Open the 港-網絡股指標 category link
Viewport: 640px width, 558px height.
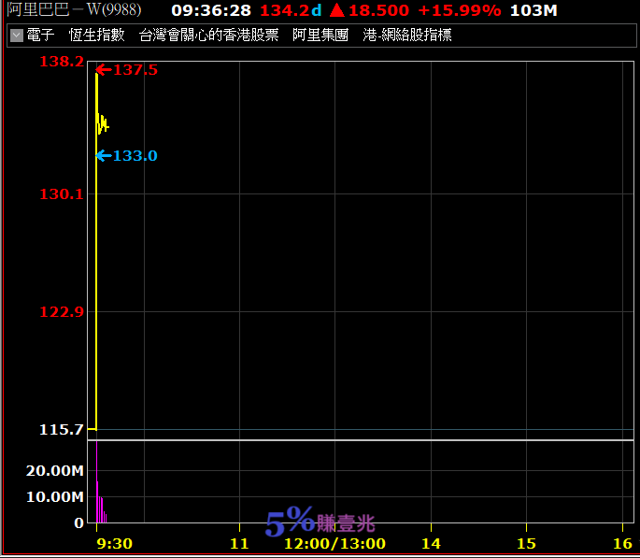tap(407, 36)
